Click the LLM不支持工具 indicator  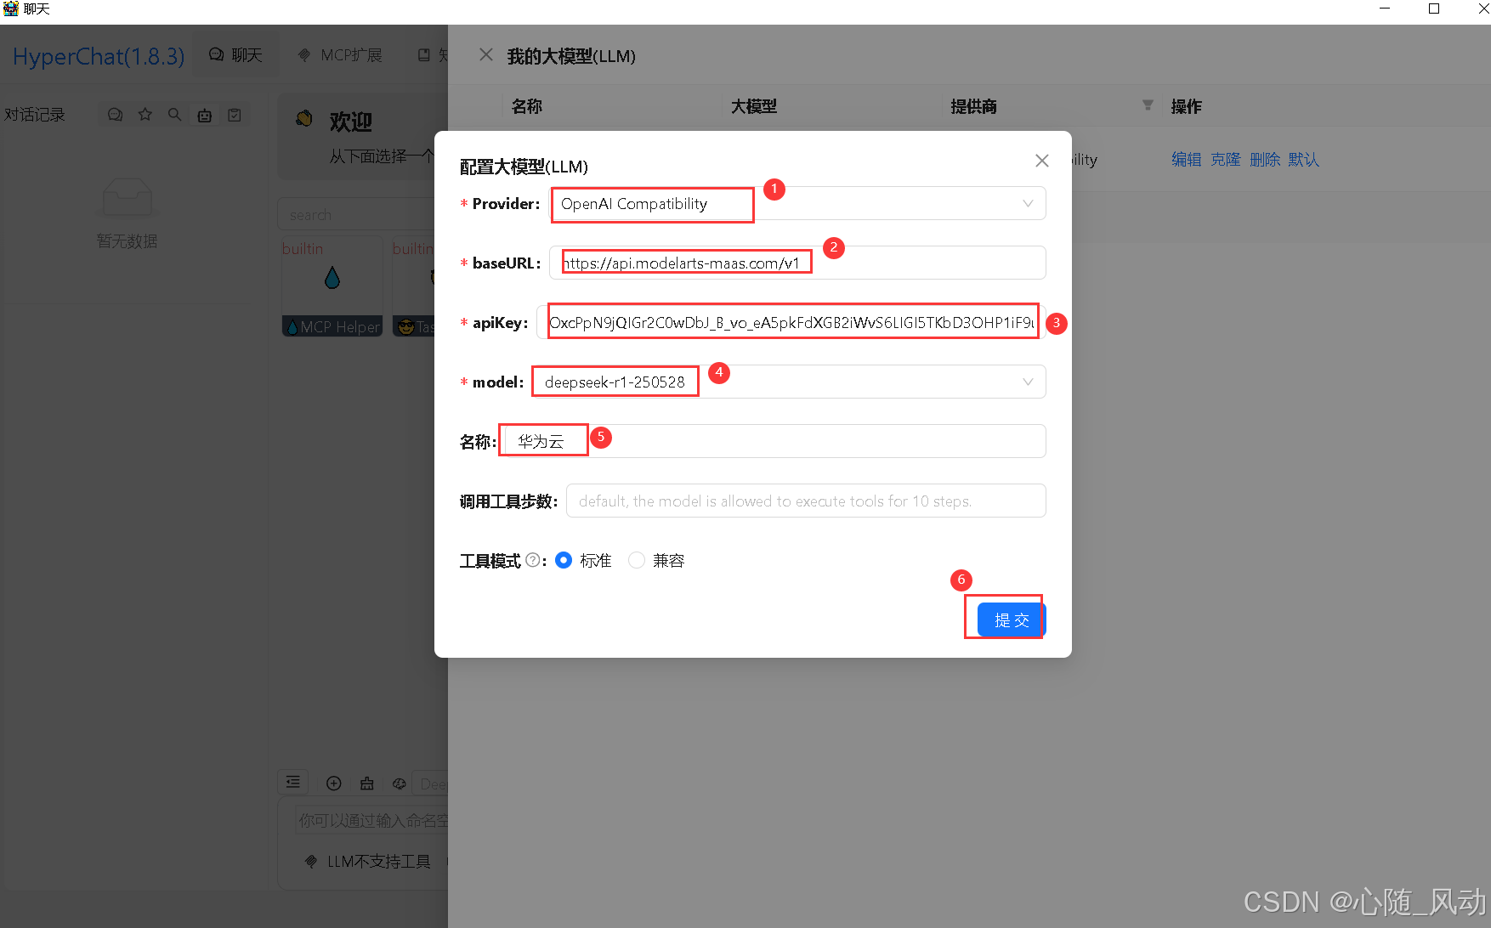[x=368, y=862]
